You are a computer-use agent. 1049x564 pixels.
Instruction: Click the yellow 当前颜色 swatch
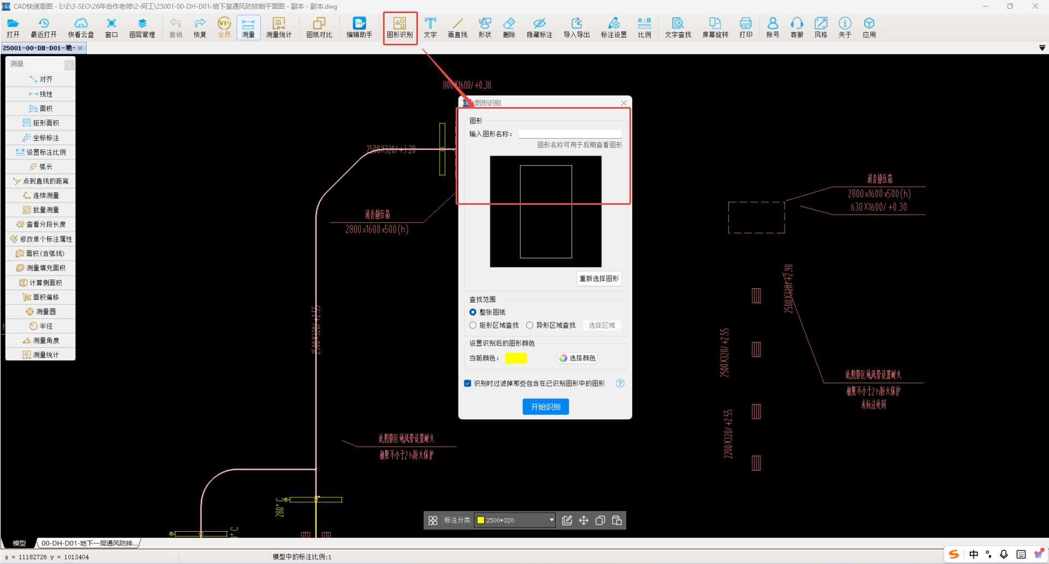(x=516, y=358)
